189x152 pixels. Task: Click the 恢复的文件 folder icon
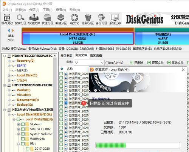[27, 139]
